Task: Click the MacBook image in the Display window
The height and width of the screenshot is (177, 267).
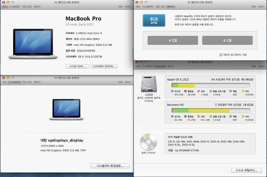Action: pyautogui.click(x=66, y=110)
